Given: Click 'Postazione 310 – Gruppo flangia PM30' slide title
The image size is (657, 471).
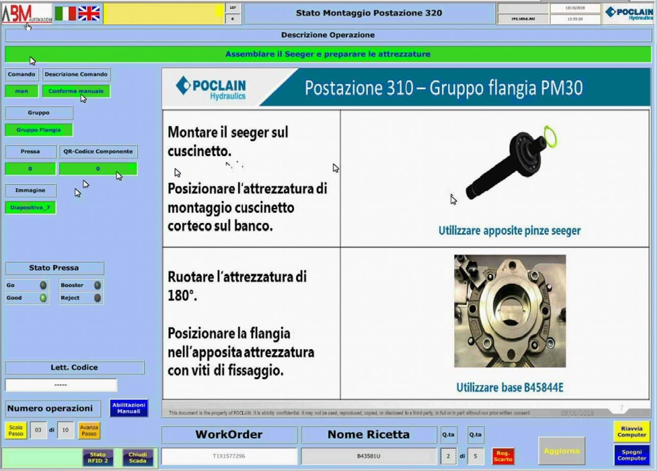Looking at the screenshot, I should pyautogui.click(x=444, y=88).
